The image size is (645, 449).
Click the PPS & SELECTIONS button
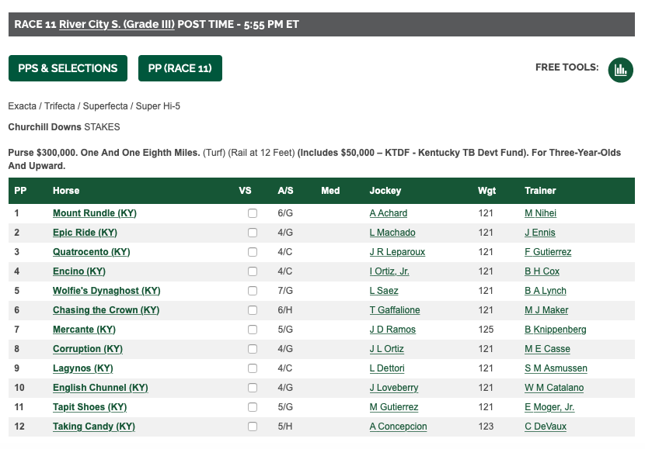68,68
